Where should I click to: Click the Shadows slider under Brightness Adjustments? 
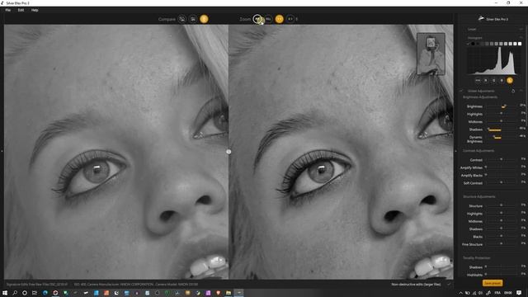click(502, 130)
